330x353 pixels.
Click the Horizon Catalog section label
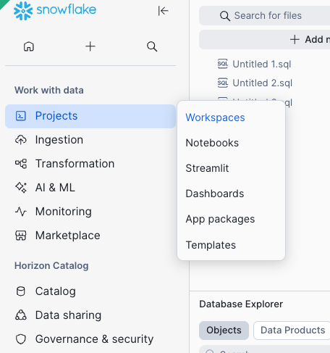click(x=51, y=265)
